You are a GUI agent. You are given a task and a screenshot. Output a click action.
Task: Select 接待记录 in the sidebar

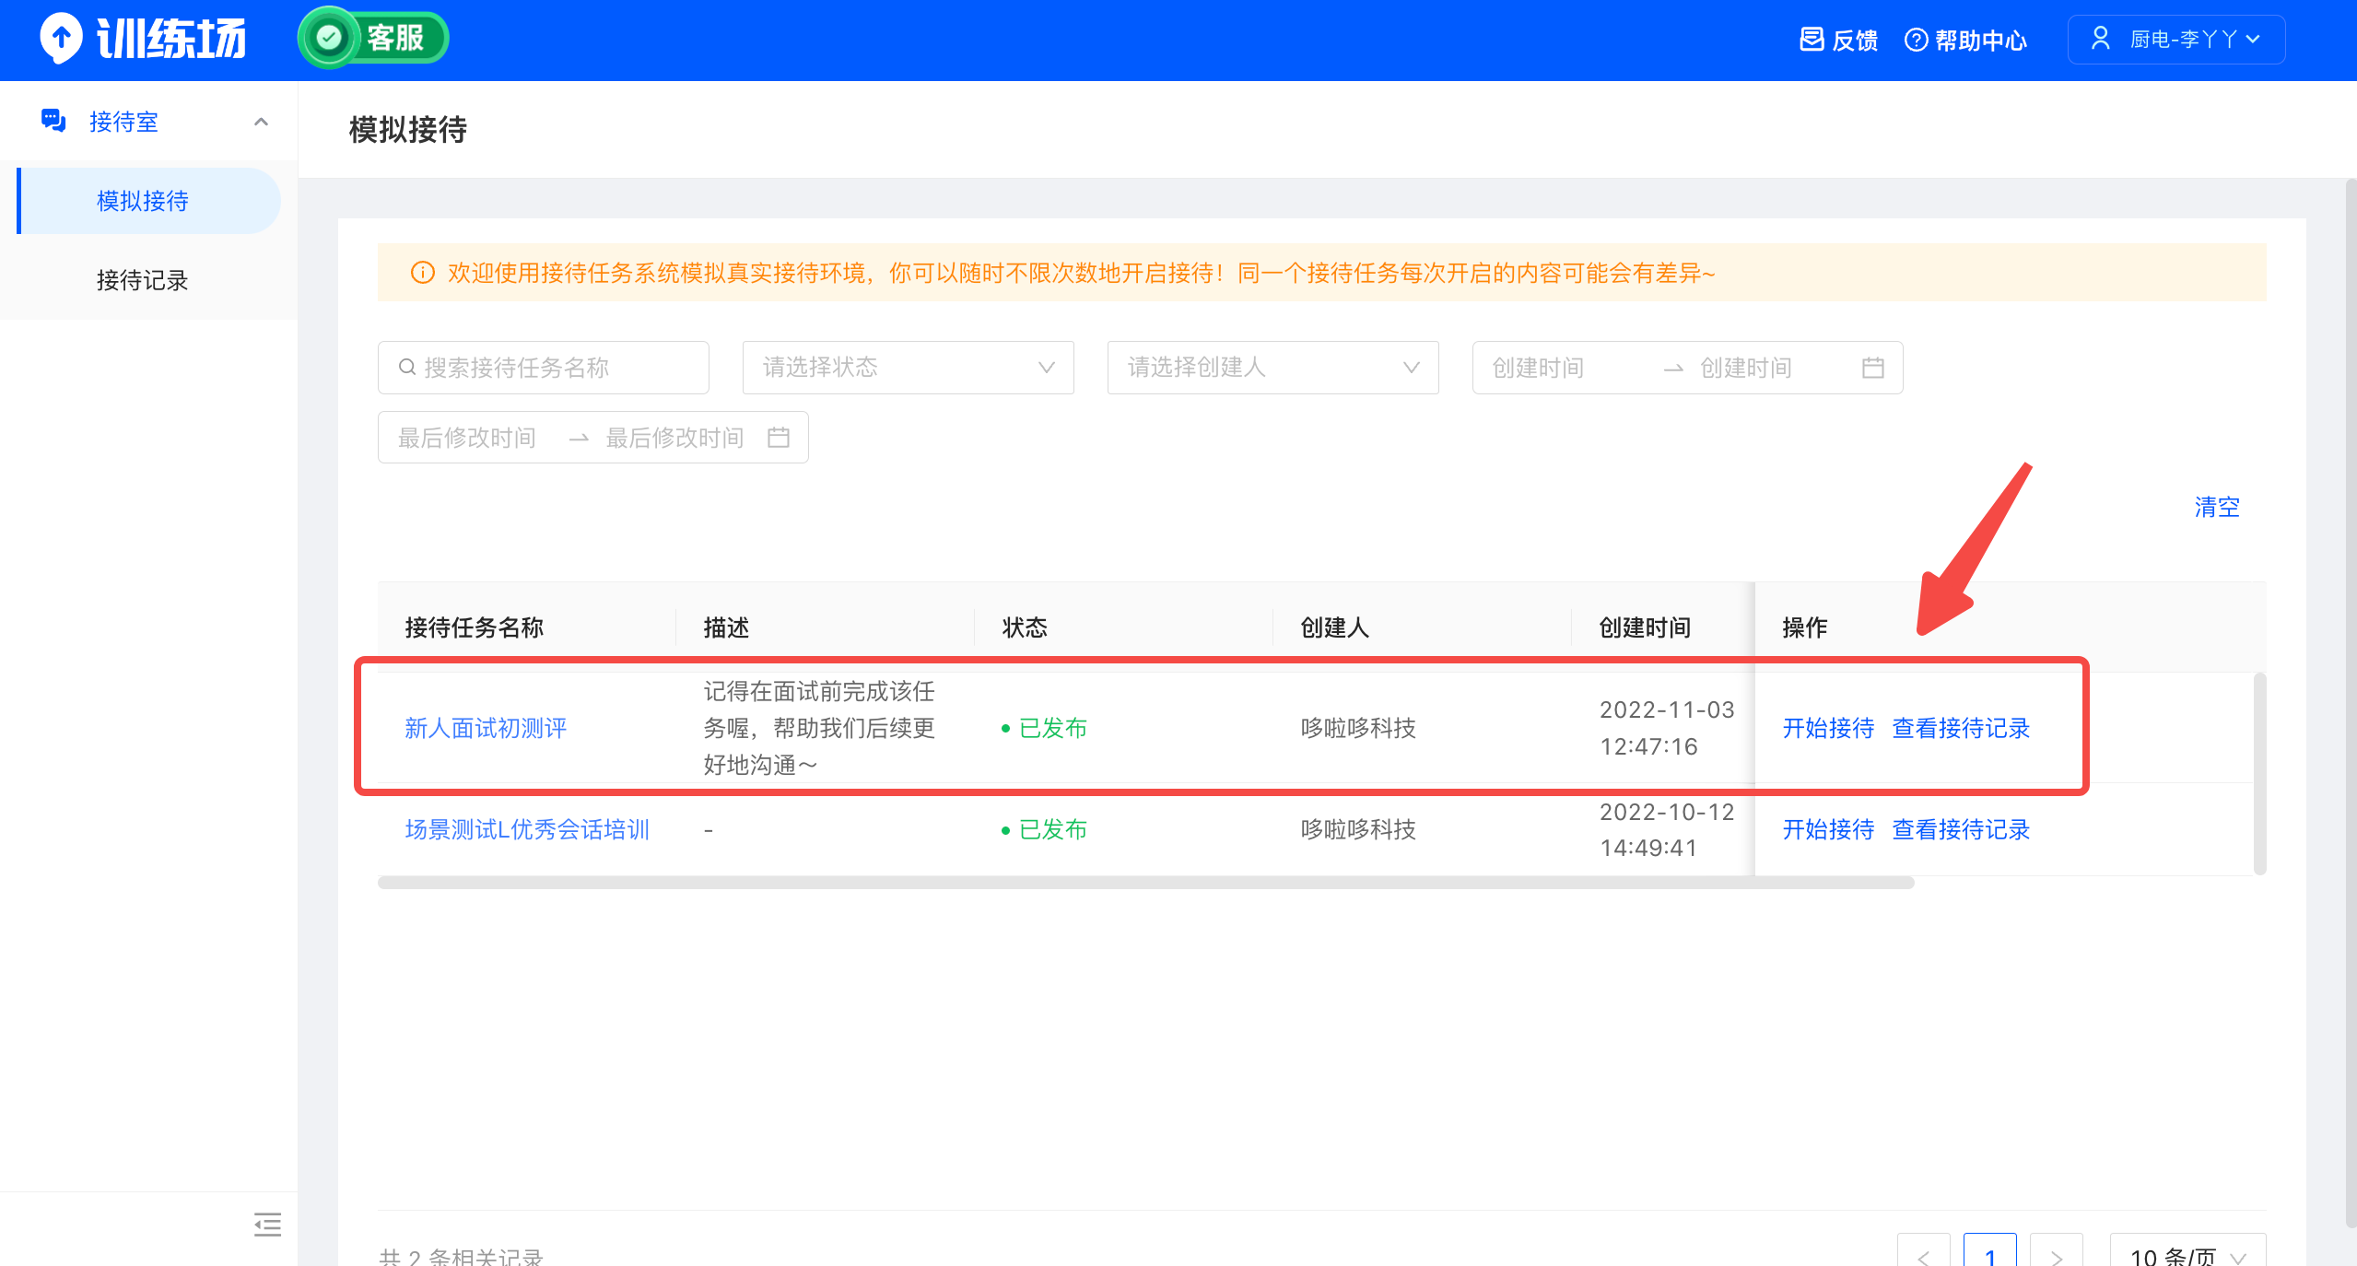143,280
